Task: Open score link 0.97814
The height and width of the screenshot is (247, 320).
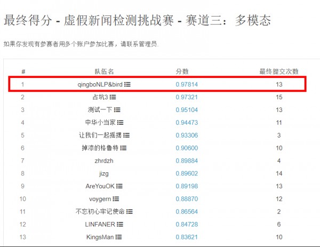Action: click(187, 84)
